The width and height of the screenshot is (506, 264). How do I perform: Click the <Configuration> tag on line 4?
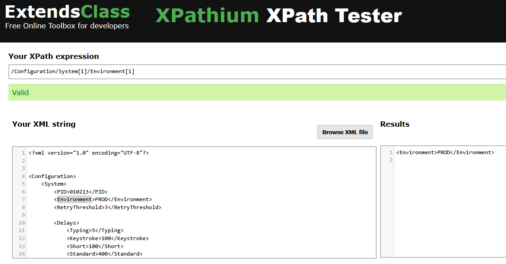52,176
